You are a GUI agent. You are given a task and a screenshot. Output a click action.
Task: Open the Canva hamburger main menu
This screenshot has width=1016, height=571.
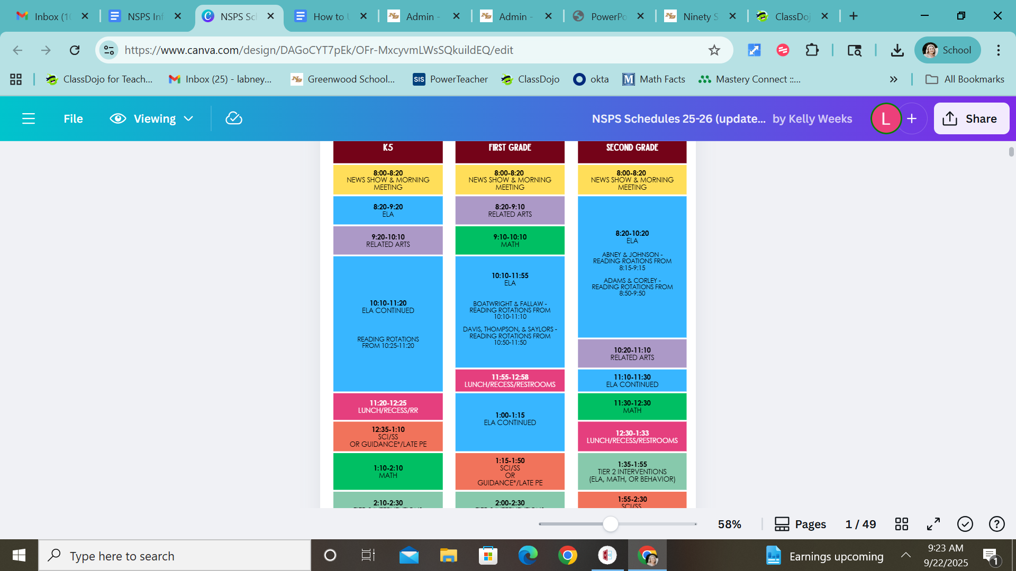point(29,118)
